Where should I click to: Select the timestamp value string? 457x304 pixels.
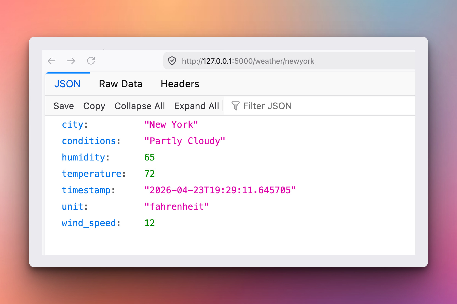click(220, 190)
